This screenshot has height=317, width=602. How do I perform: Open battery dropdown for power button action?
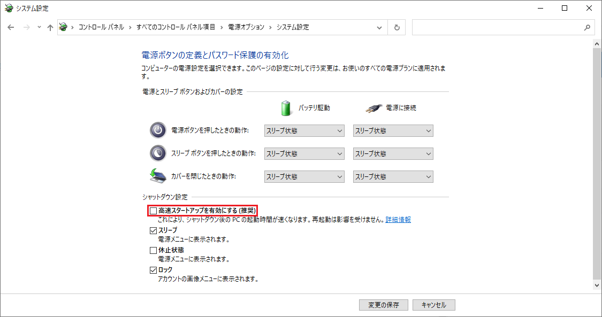click(x=304, y=131)
